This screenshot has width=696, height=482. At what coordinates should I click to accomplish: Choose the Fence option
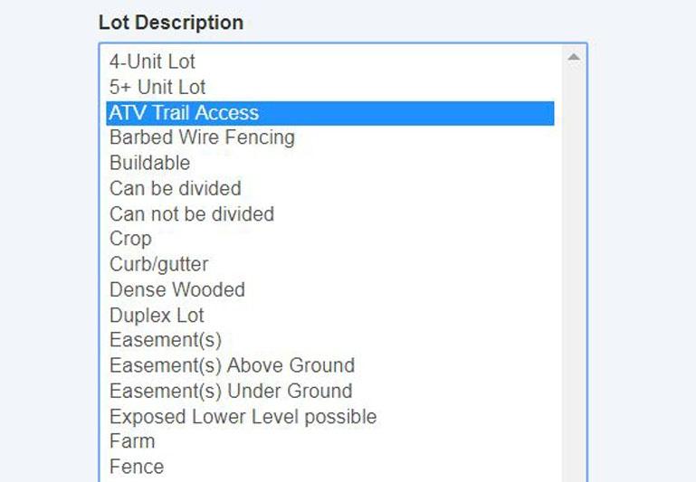pyautogui.click(x=137, y=467)
